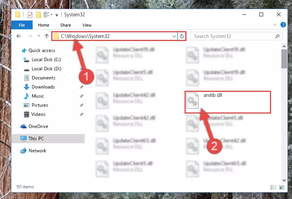Click scrollbar up arrow in file list

click(284, 46)
